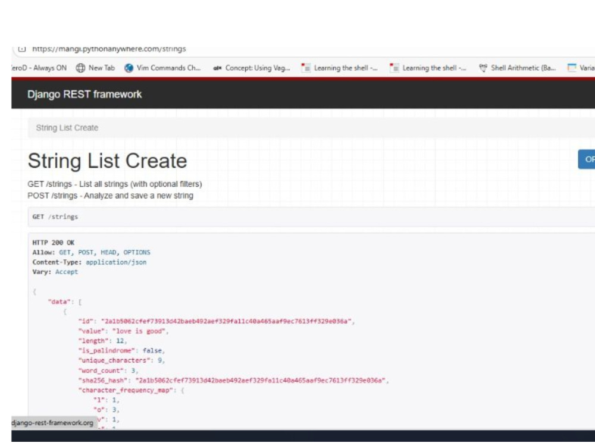The height and width of the screenshot is (446, 595).
Task: Click the "is_palindrome": false line
Action: click(121, 351)
